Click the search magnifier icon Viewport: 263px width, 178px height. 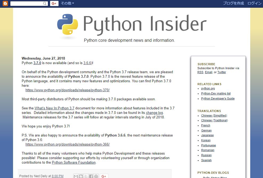pos(44,3)
